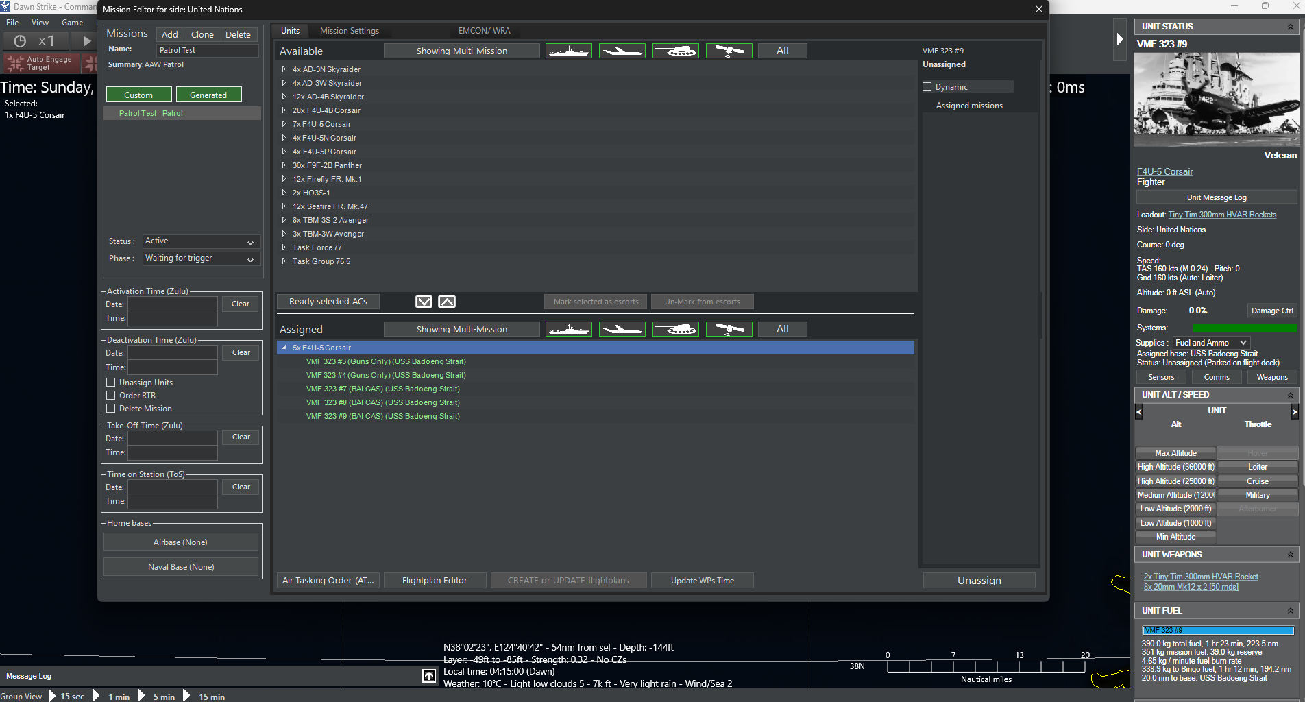Open the F4U-5 Corsair database link
1305x702 pixels.
click(1164, 171)
